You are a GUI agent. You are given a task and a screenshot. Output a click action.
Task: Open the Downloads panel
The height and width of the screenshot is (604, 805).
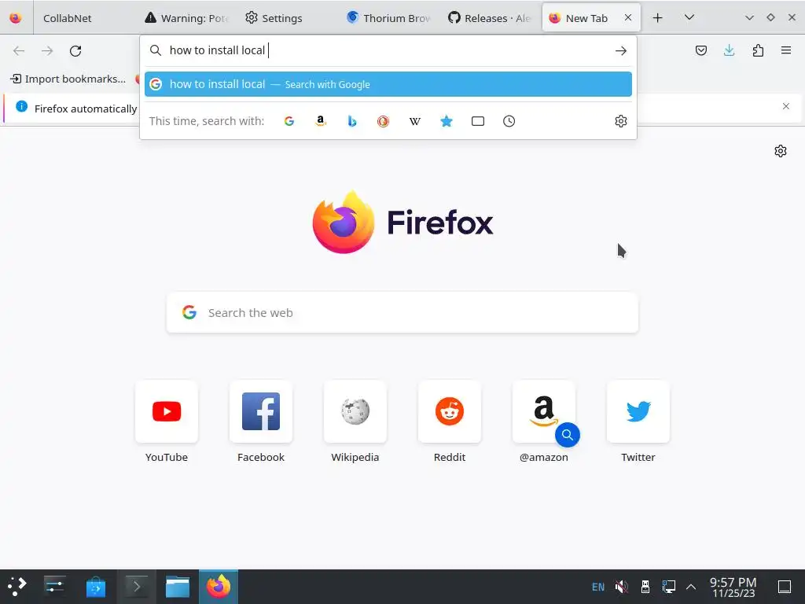[x=729, y=50]
